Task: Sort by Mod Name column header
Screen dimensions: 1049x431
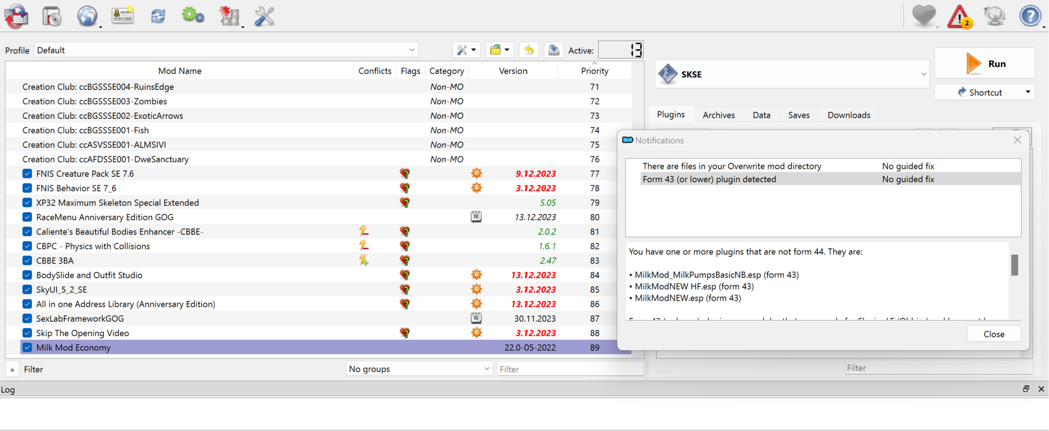Action: tap(179, 71)
